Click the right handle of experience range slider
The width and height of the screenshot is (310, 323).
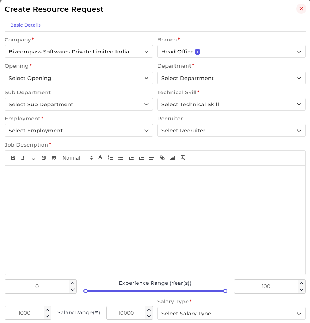225,291
